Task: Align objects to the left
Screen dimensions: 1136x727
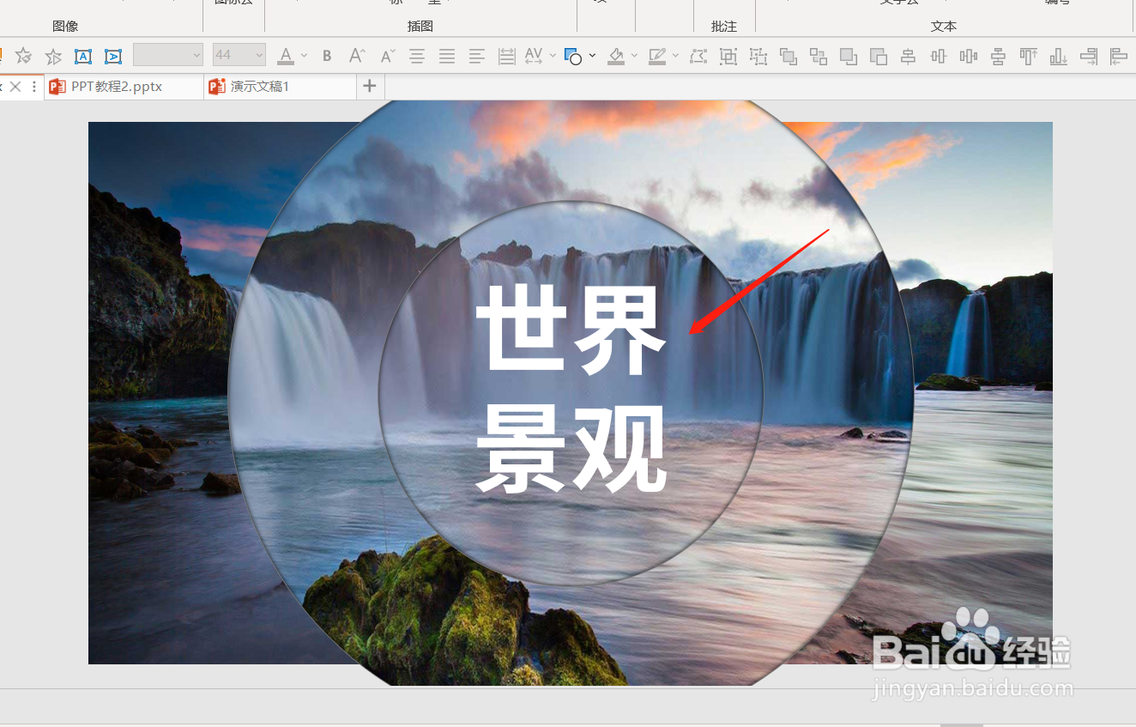Action: [x=1119, y=57]
